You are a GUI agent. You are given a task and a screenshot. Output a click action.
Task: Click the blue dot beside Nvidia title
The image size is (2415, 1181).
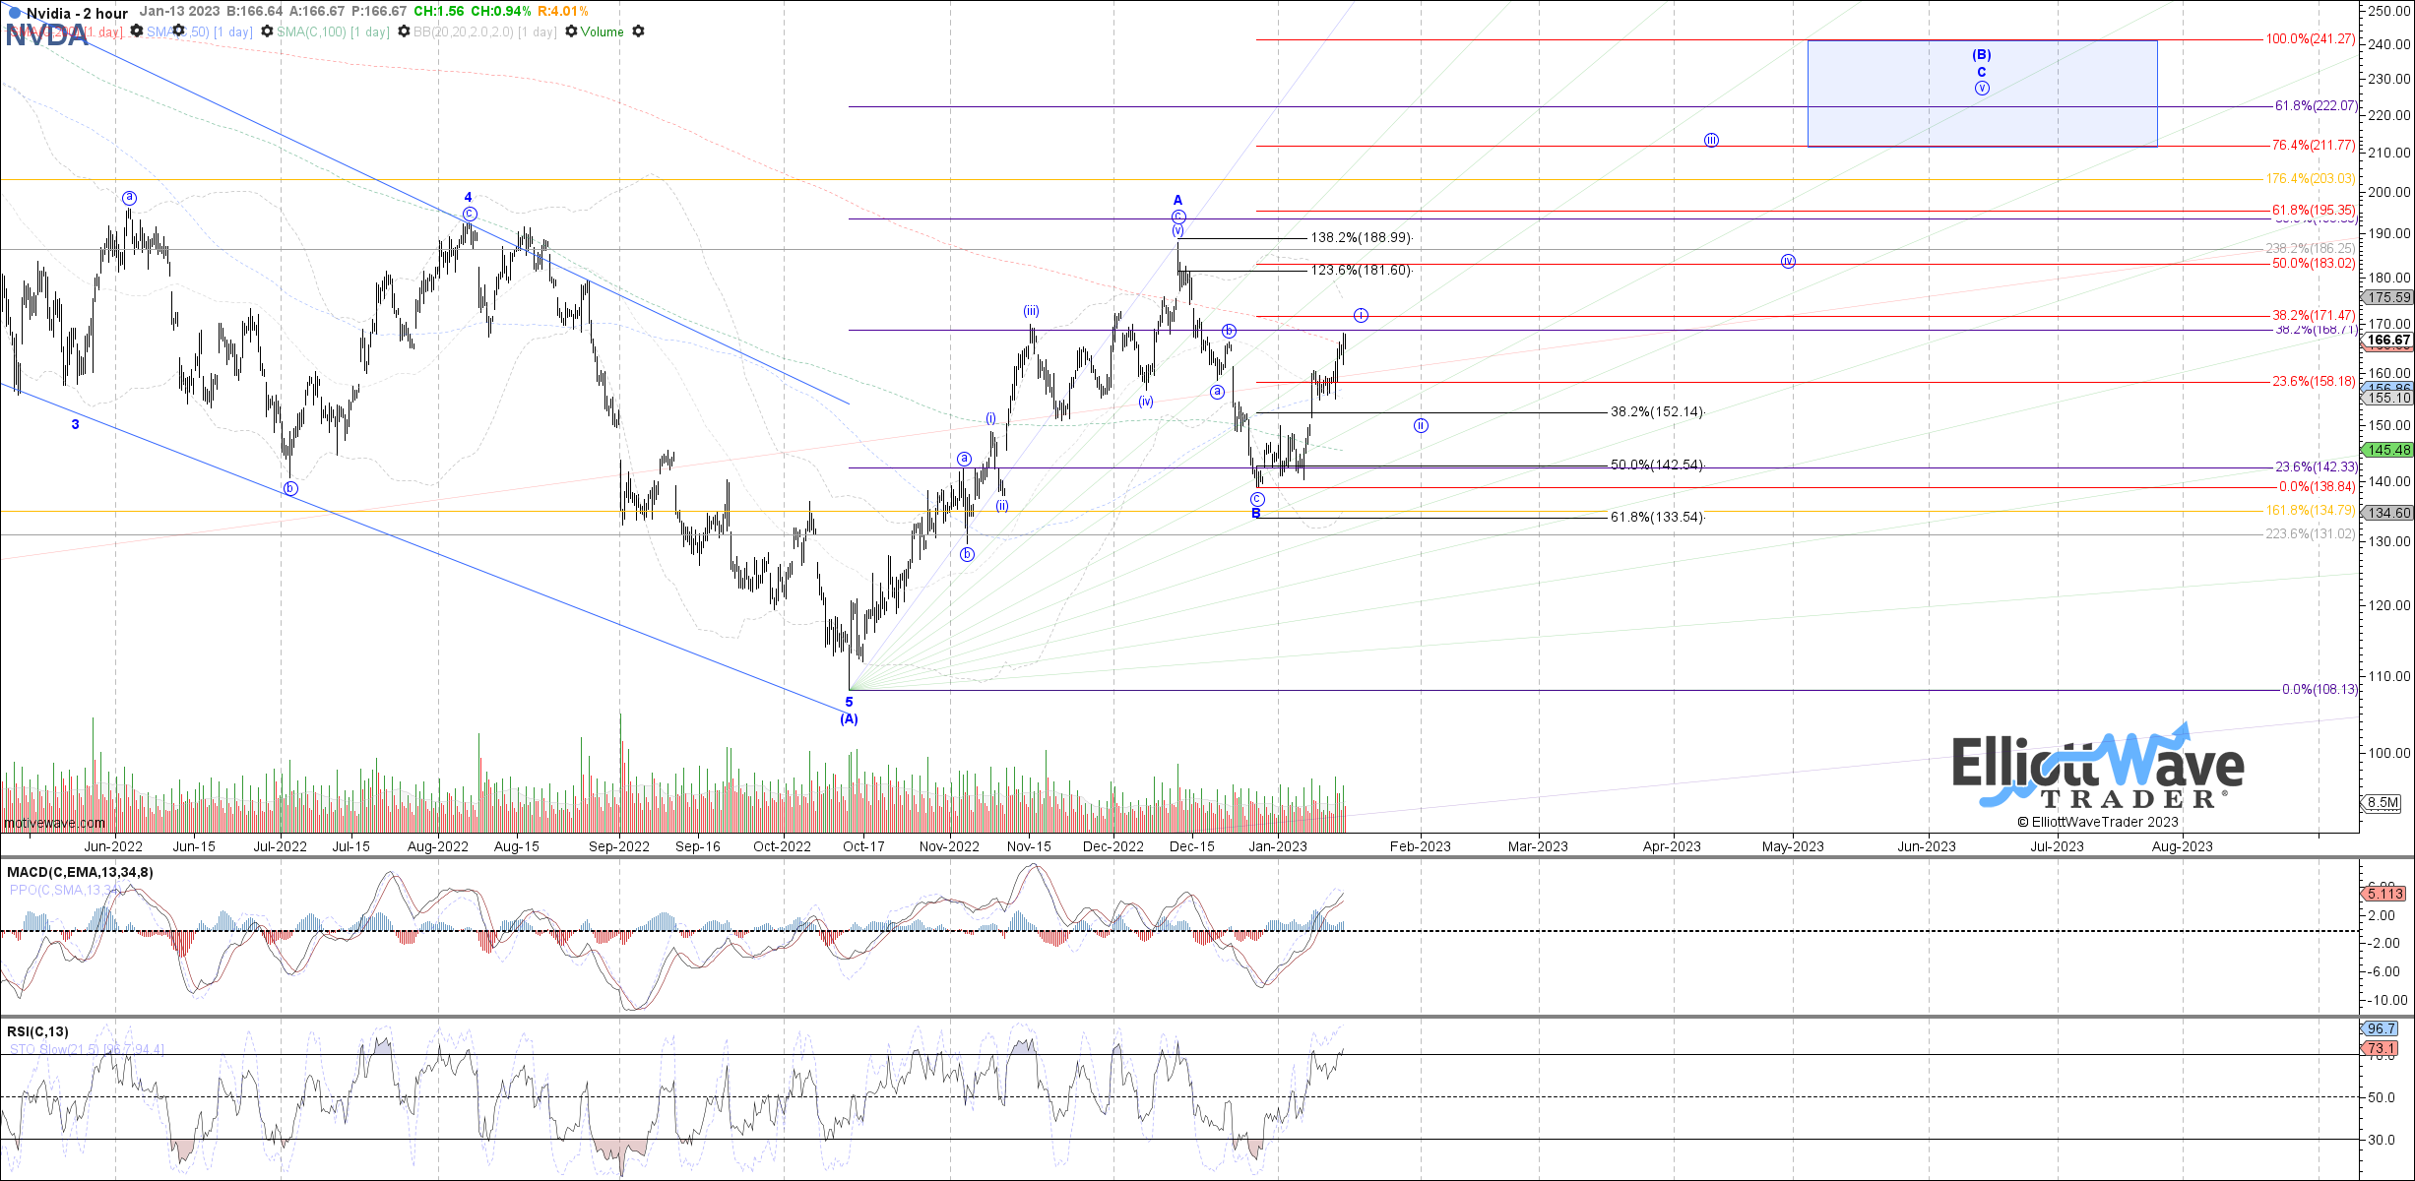point(14,13)
